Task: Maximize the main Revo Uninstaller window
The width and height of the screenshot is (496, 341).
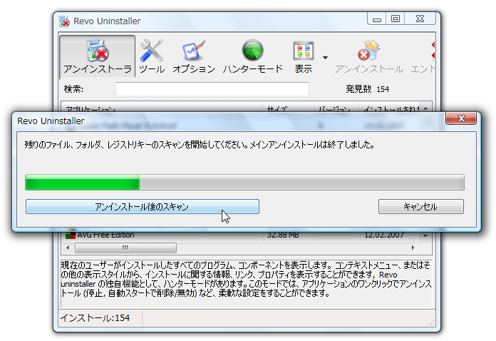Action: point(396,19)
